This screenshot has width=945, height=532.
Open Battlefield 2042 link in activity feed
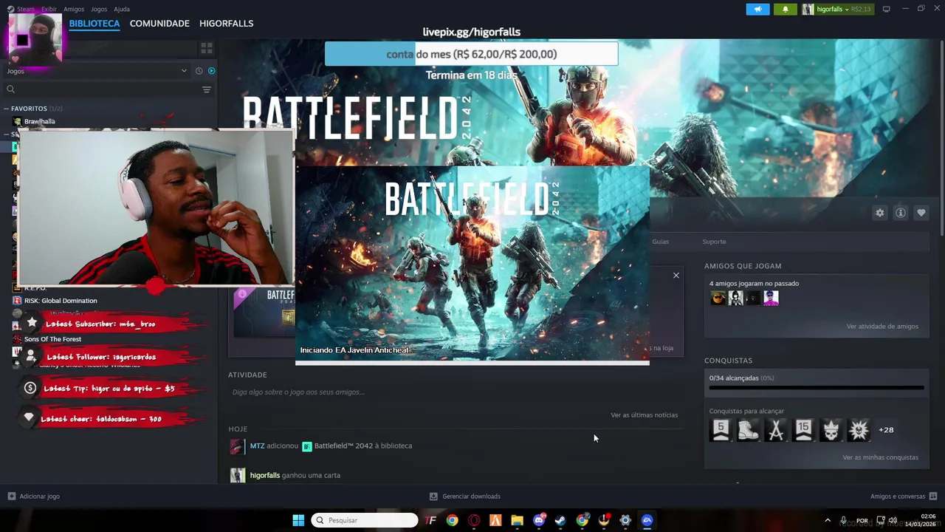tap(363, 446)
